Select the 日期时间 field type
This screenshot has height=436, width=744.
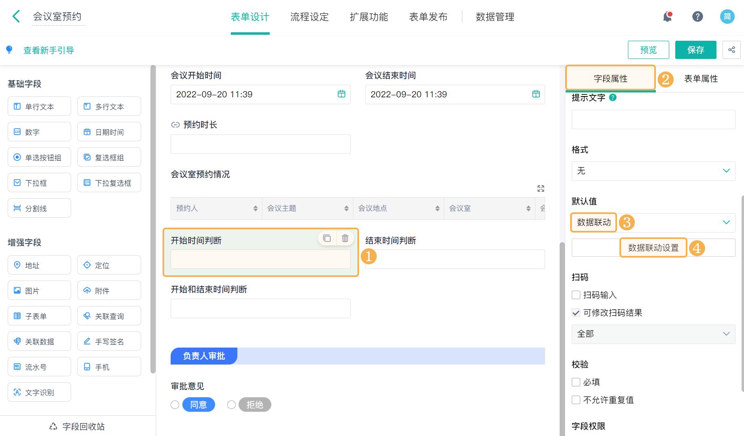click(x=109, y=132)
